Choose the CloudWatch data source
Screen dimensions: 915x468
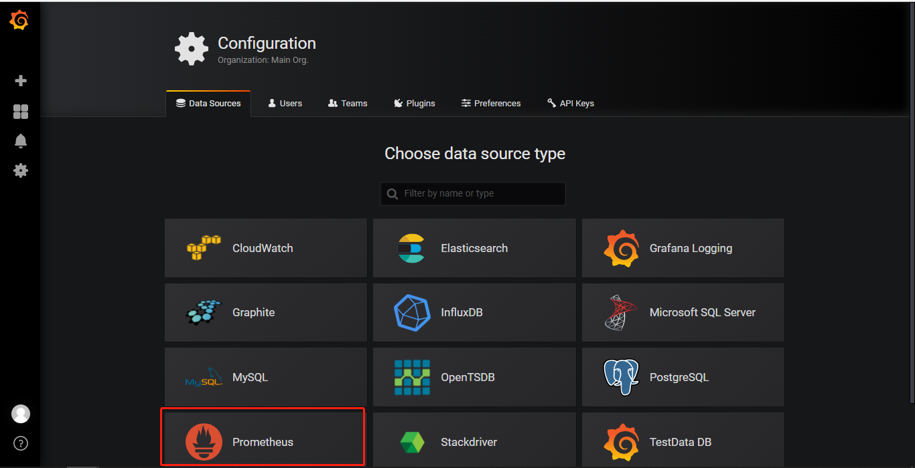click(265, 248)
